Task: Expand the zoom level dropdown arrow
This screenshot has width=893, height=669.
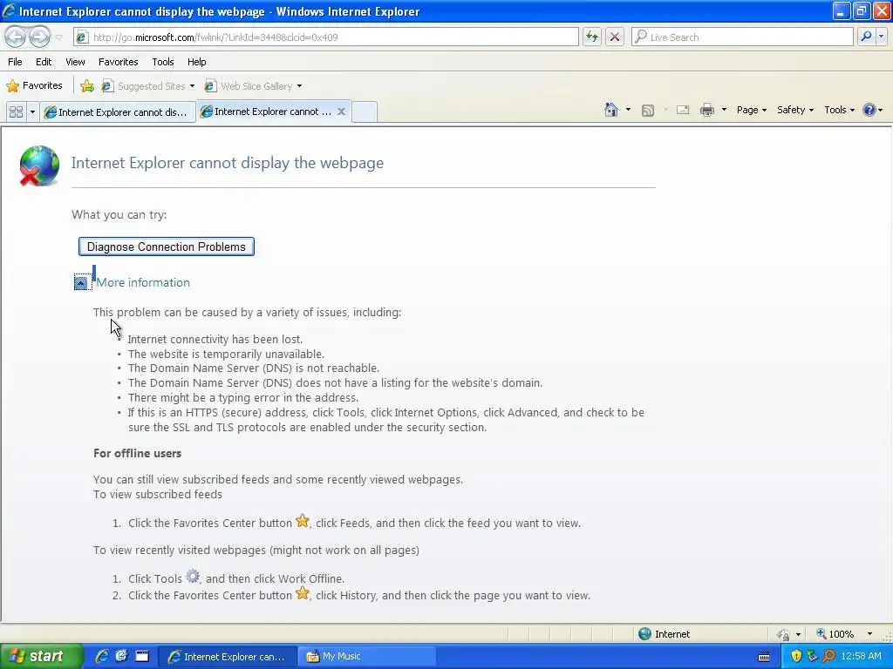Action: pyautogui.click(x=869, y=634)
